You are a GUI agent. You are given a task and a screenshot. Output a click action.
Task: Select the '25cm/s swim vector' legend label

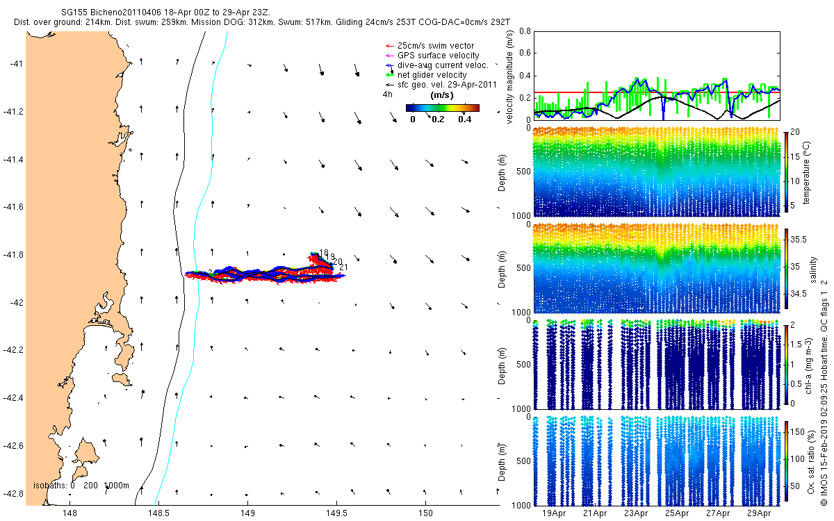[x=435, y=46]
